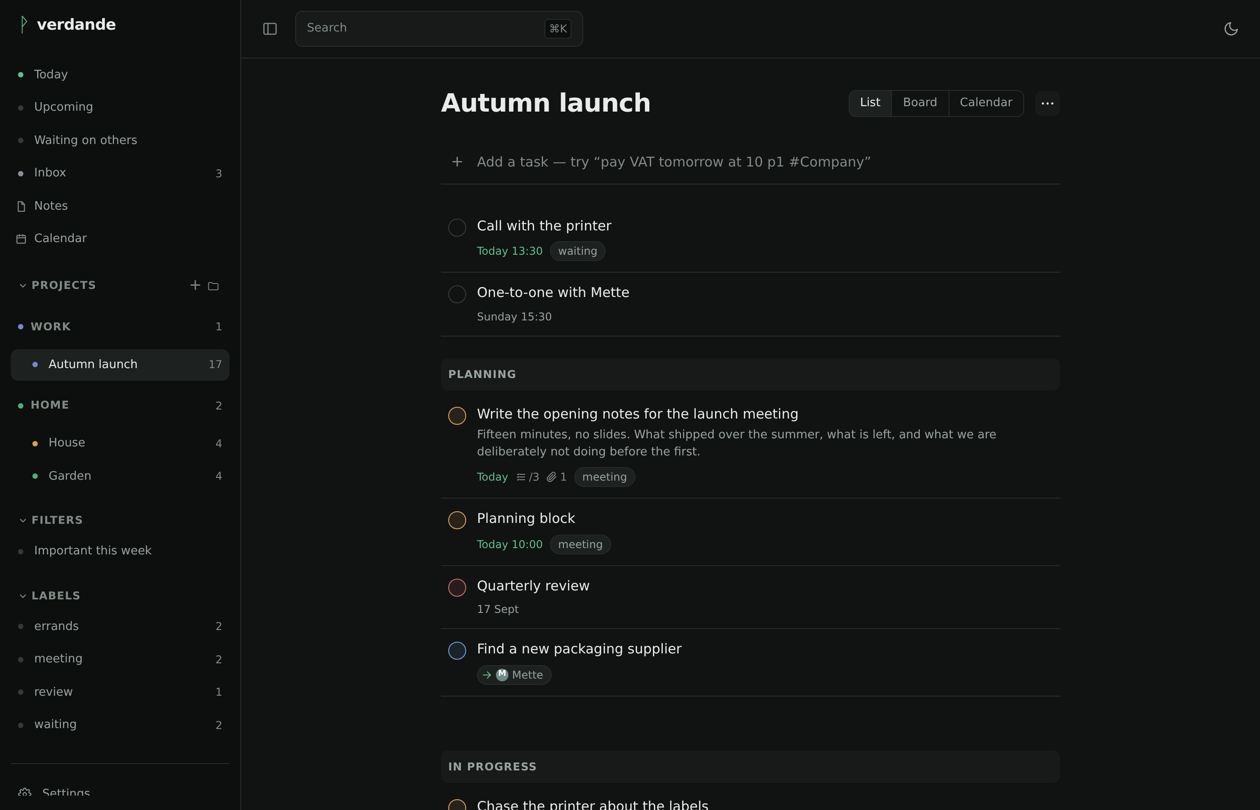Check off One-to-one with Mette

[457, 294]
